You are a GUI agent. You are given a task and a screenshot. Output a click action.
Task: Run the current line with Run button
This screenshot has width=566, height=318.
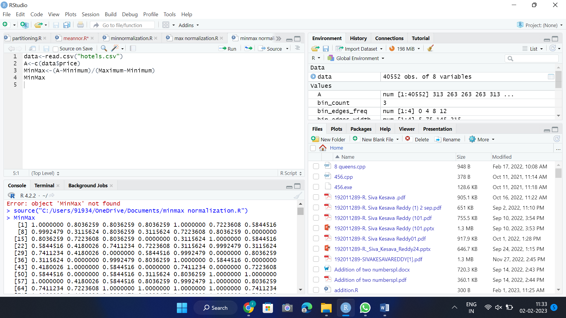coord(228,49)
